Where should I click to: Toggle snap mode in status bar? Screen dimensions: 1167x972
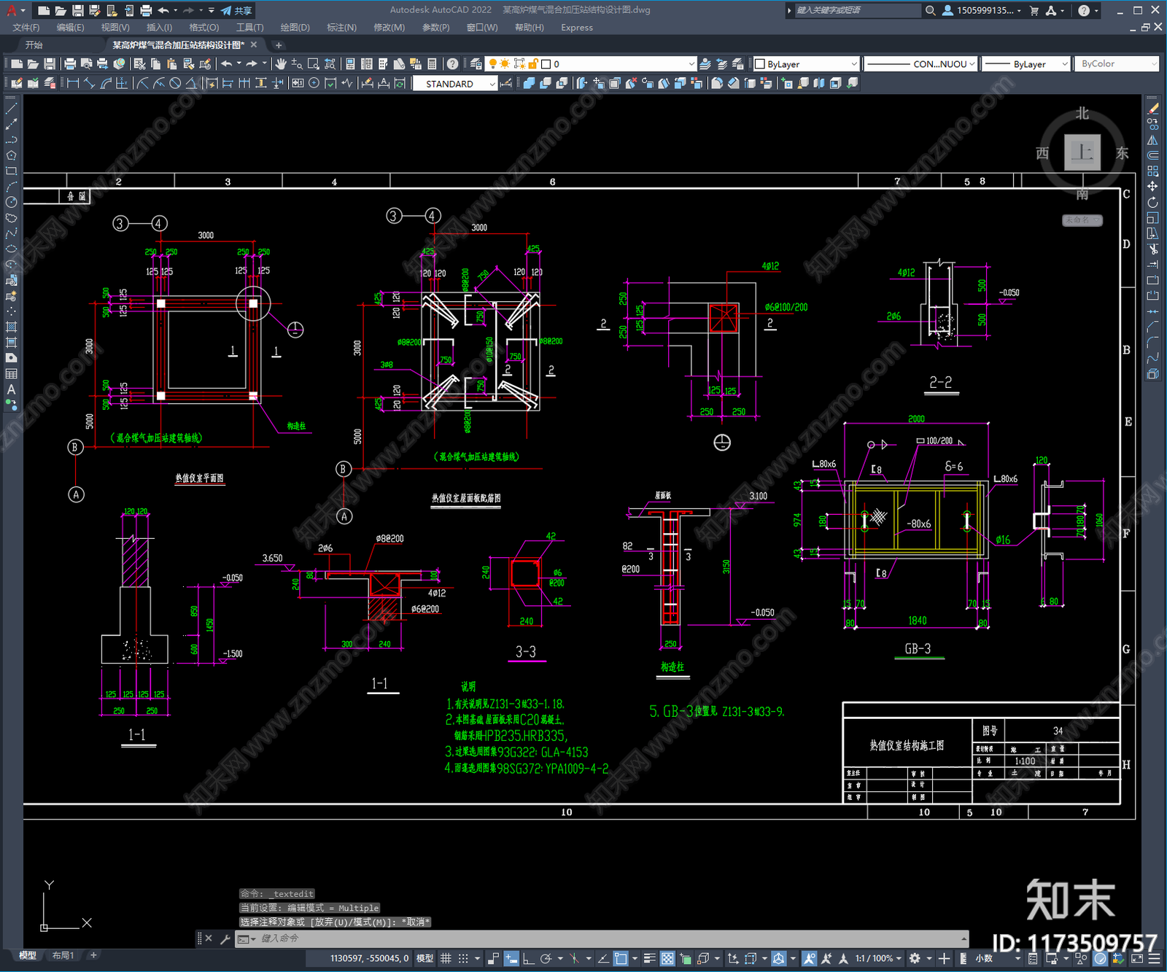tap(463, 958)
